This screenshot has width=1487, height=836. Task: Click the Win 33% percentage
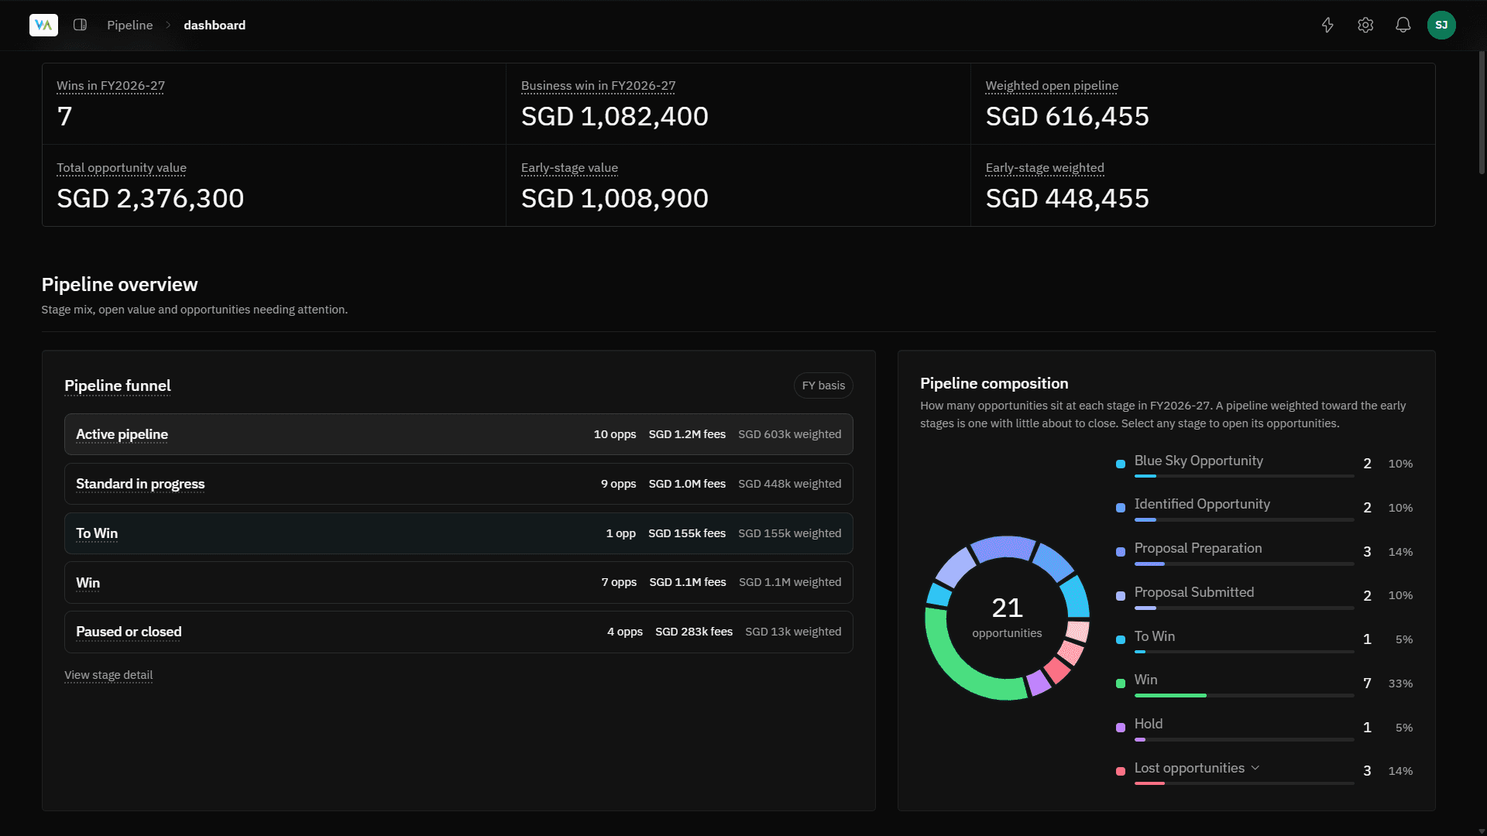pyautogui.click(x=1400, y=684)
